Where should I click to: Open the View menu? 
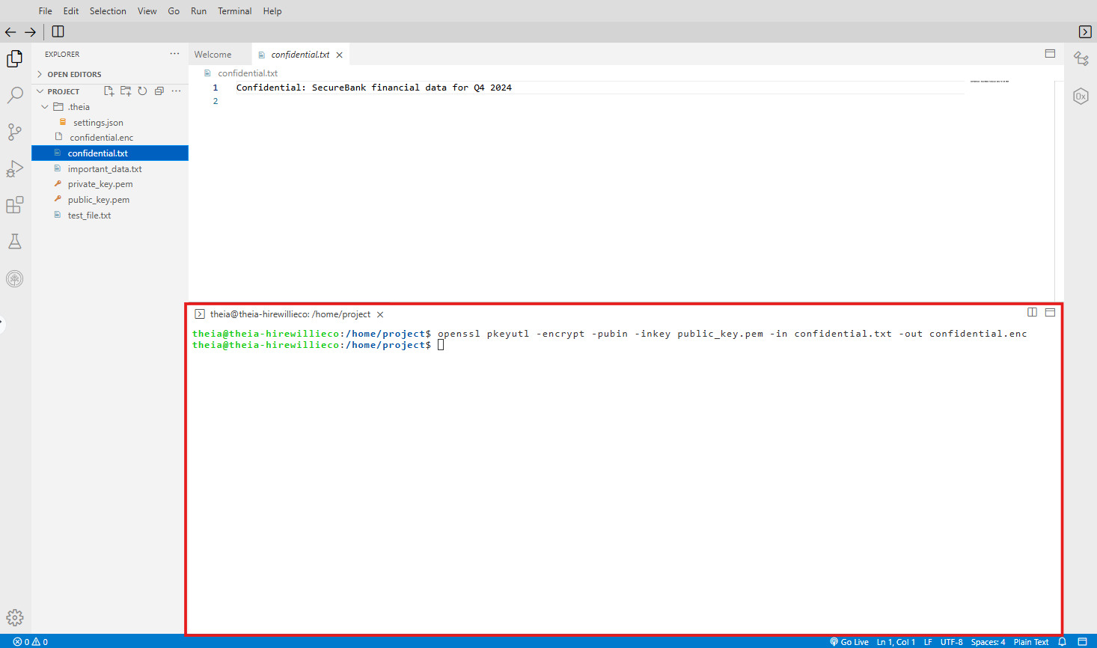[147, 11]
